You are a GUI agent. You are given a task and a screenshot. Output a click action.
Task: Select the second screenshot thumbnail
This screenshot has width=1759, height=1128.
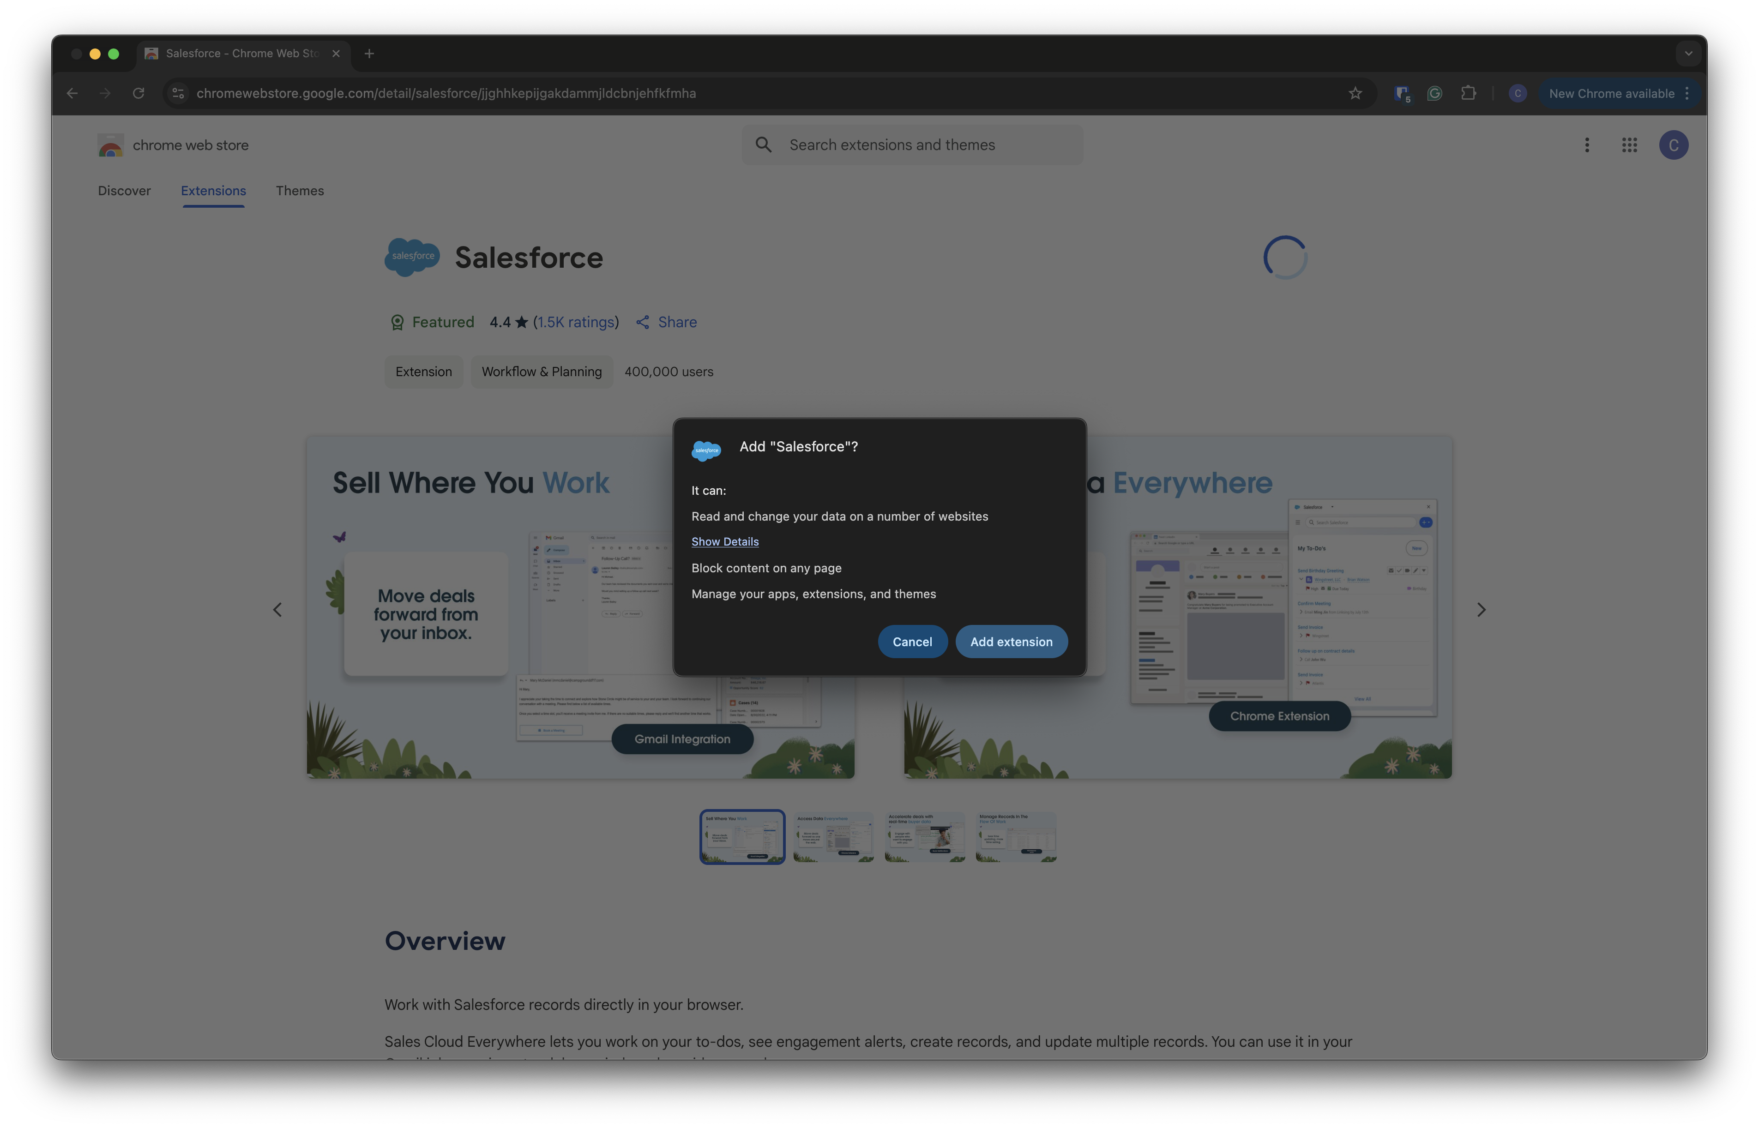pyautogui.click(x=833, y=836)
